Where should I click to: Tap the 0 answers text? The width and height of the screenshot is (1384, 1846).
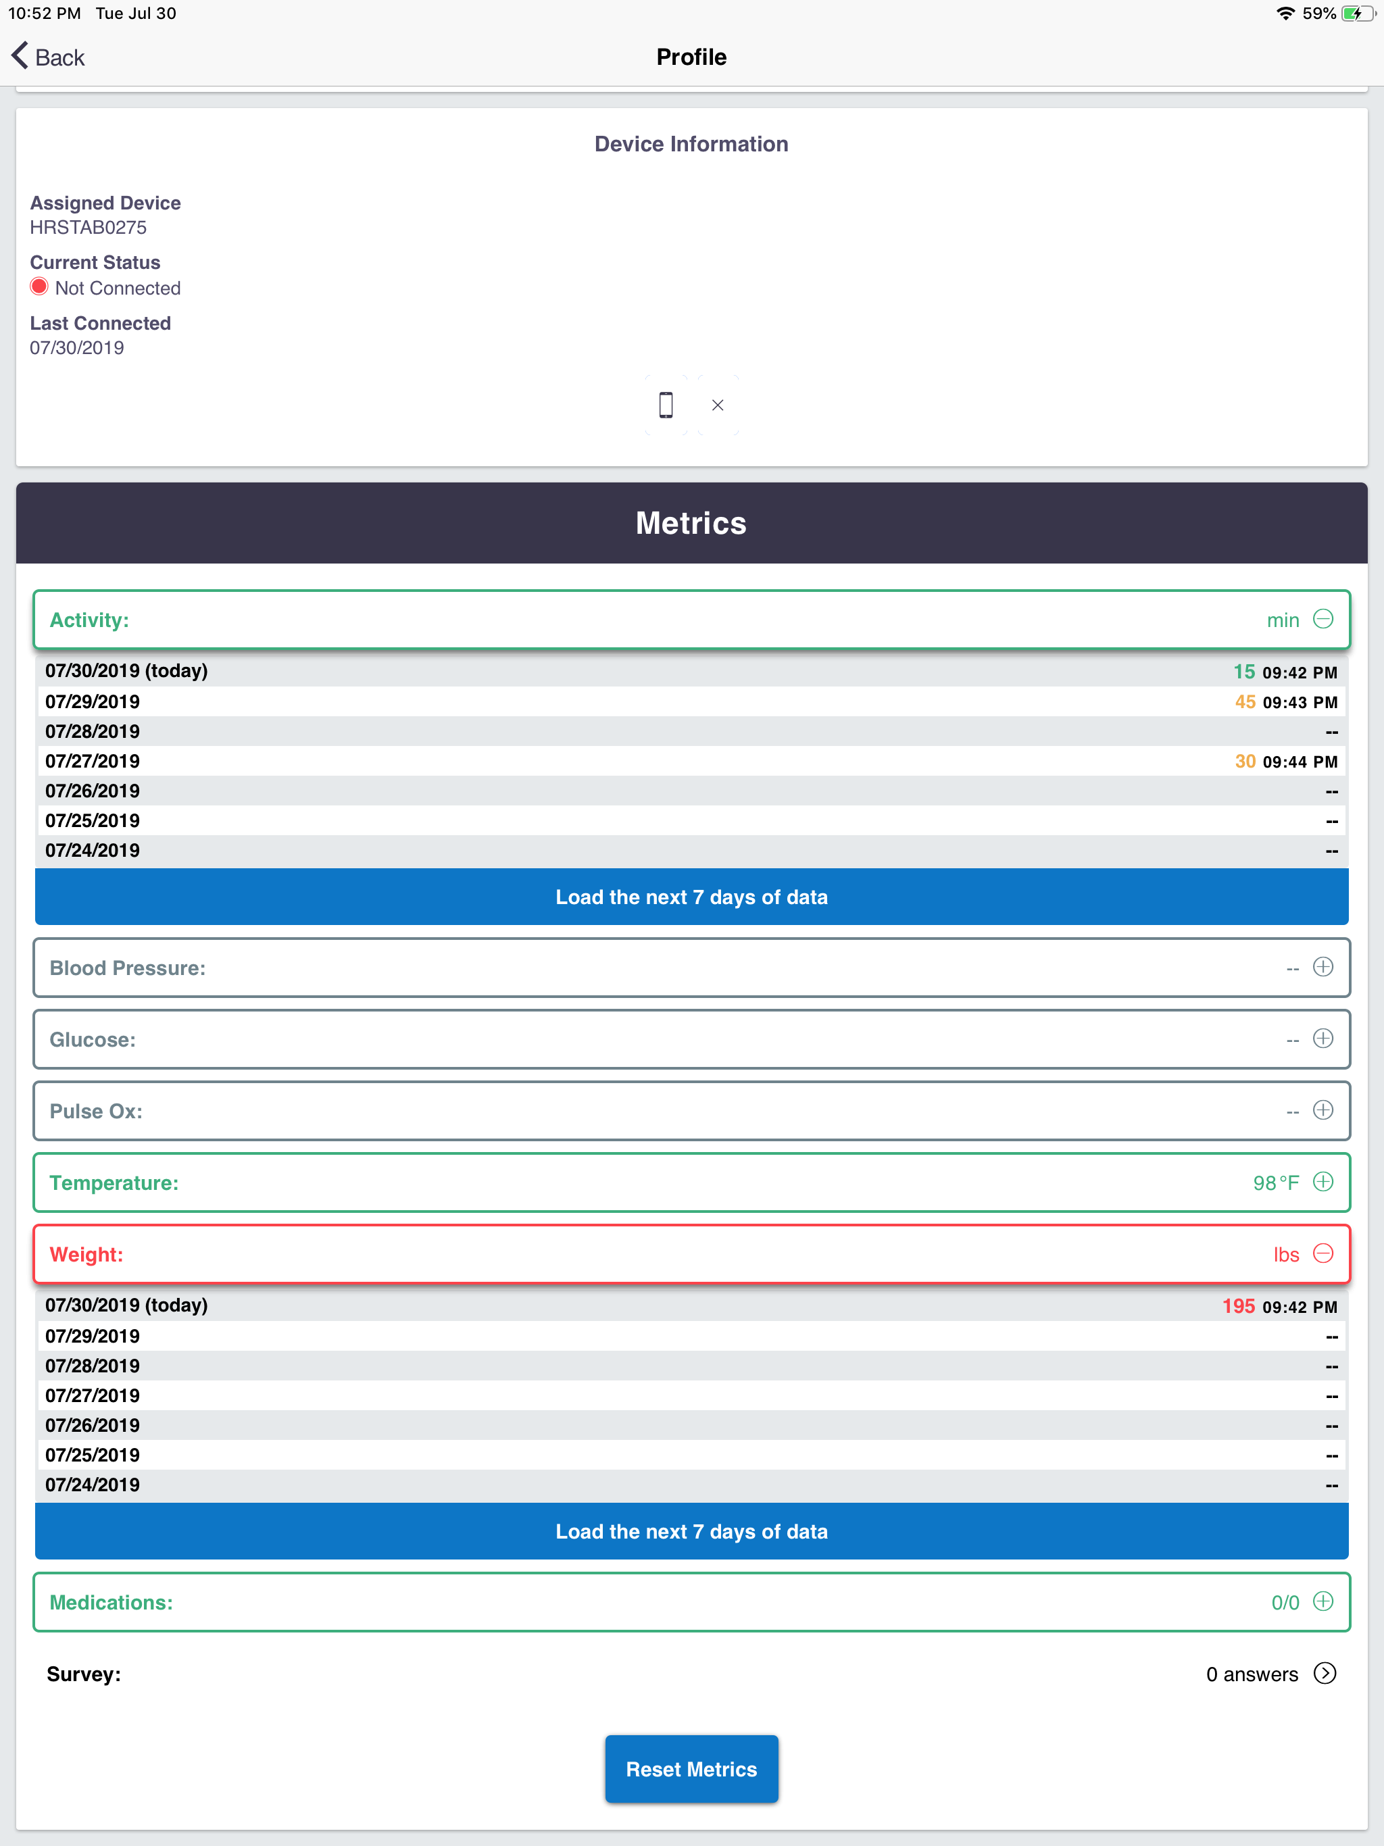point(1252,1674)
